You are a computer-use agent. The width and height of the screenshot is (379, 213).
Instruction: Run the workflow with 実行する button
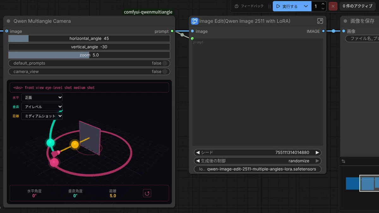coord(287,6)
